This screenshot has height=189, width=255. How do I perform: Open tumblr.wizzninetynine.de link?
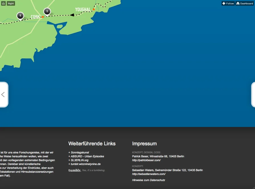click(x=86, y=164)
